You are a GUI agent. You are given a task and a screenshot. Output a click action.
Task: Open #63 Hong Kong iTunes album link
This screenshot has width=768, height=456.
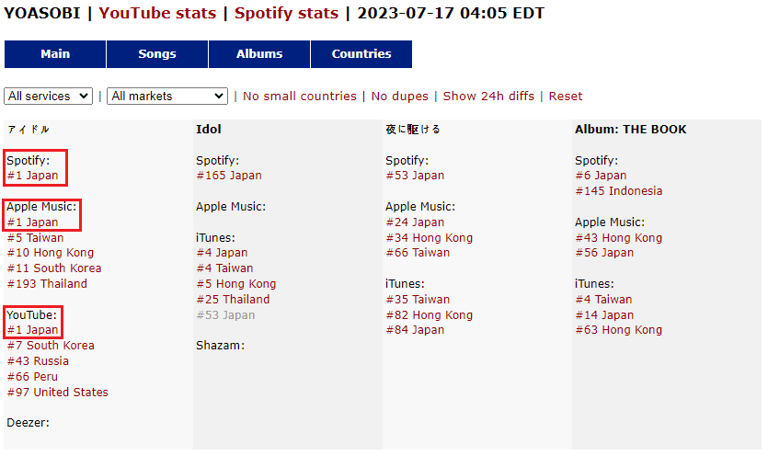point(618,330)
